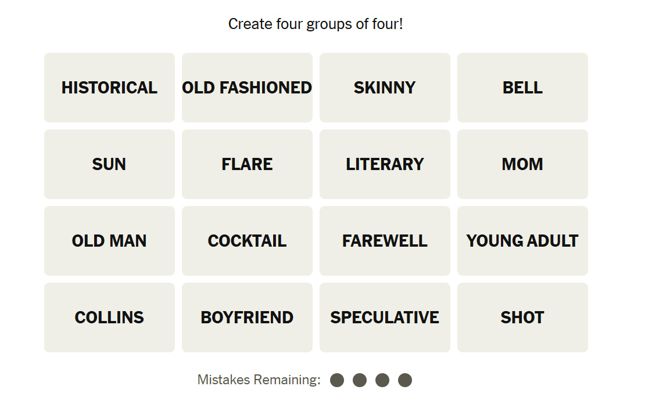652x397 pixels.
Task: Select the BOYFRIEND tile
Action: tap(247, 317)
